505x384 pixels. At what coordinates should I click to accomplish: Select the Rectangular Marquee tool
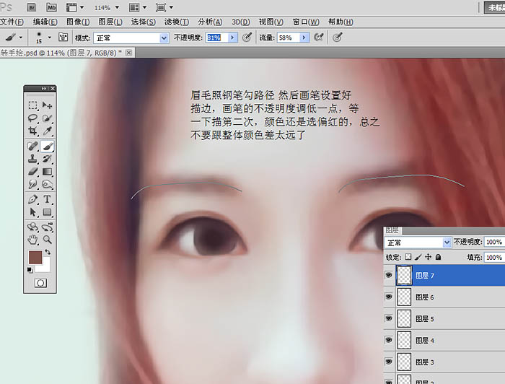[x=32, y=105]
